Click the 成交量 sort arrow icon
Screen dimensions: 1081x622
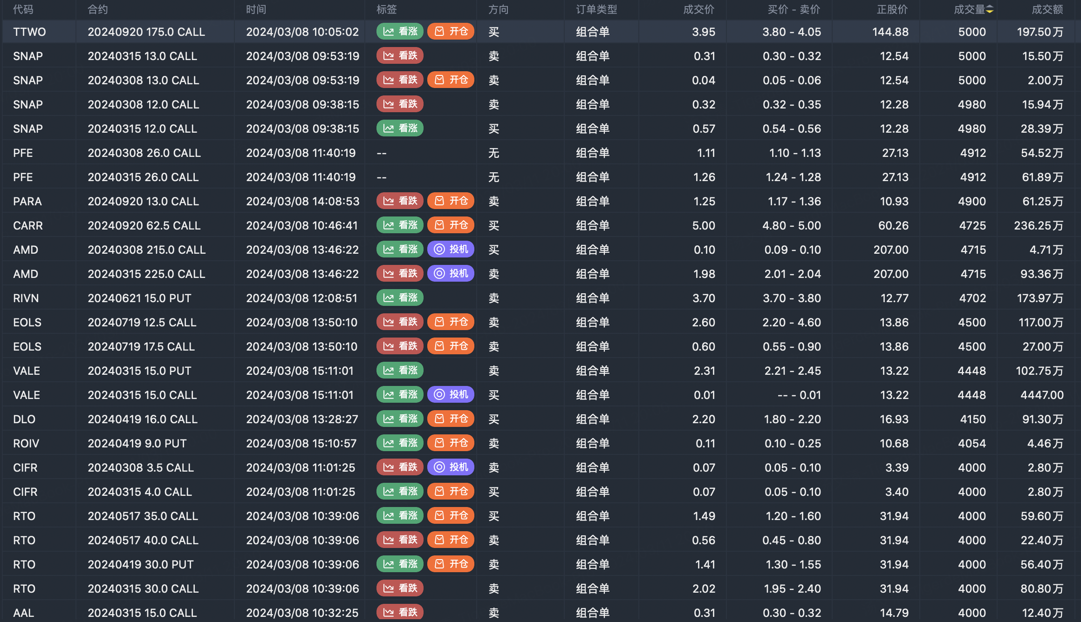pos(990,9)
